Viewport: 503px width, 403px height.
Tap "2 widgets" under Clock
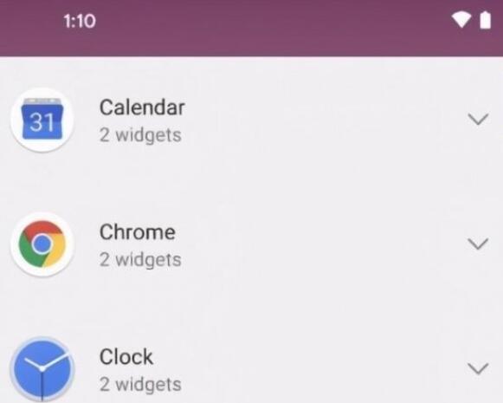point(140,384)
